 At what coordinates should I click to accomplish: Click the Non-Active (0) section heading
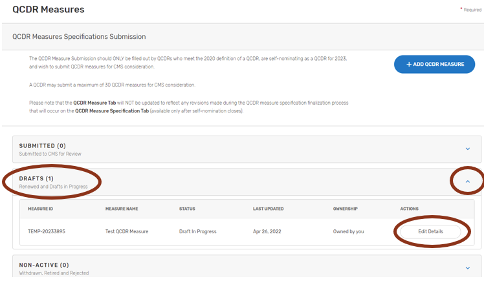click(x=44, y=265)
